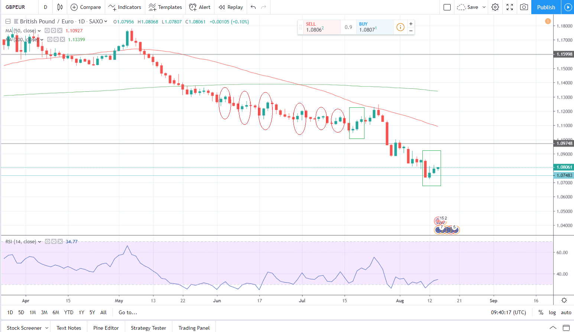Open the Text Notes tab
Screen dimensions: 574x332
click(69, 328)
